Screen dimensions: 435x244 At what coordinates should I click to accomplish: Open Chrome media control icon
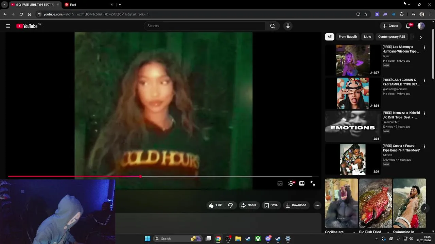point(414,14)
